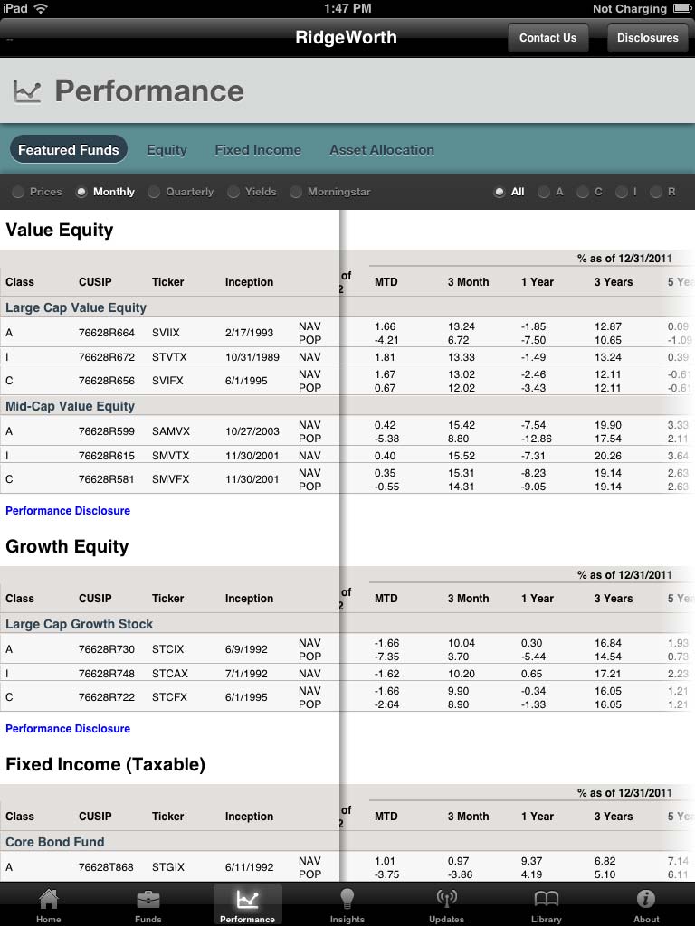This screenshot has height=926, width=695.
Task: Select the SMVFX ticker cell
Action: (x=170, y=479)
